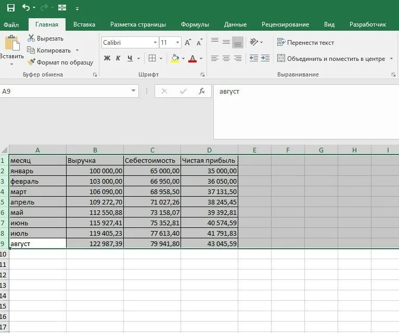The height and width of the screenshot is (333, 399).
Task: Open Буфер обмена dialog launcher
Action: click(x=95, y=74)
